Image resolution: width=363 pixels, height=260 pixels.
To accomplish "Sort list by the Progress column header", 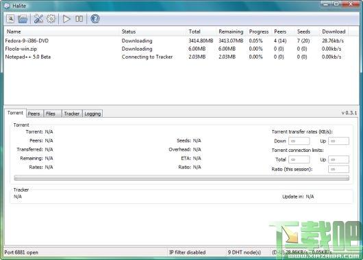I will [x=259, y=31].
